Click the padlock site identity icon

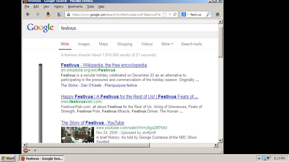[x=68, y=15]
